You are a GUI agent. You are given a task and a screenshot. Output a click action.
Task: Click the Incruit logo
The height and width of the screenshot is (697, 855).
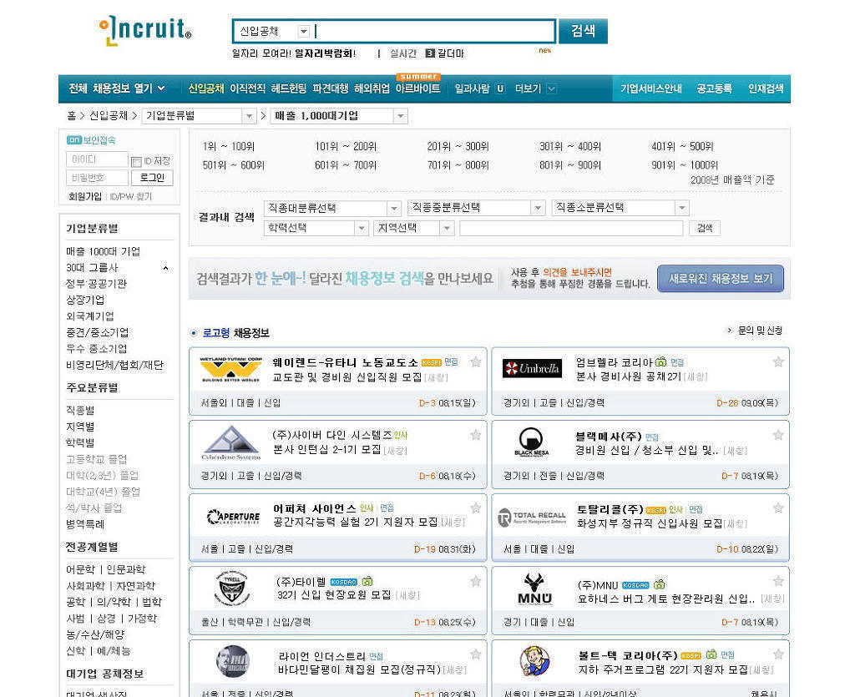click(x=145, y=31)
